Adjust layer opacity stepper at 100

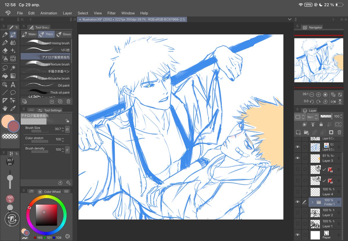tap(341, 116)
